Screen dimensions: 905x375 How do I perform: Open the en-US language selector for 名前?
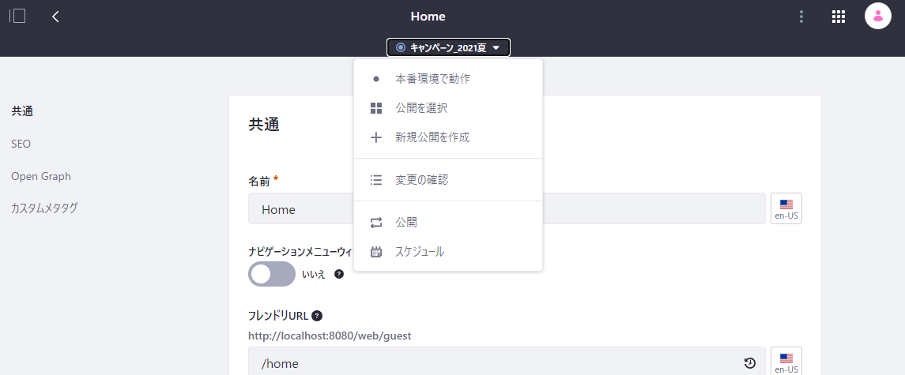click(x=786, y=208)
